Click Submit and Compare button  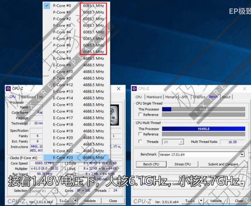(x=223, y=164)
